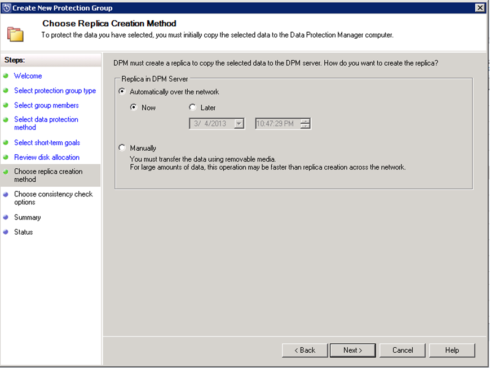Click 'You must transfer the data' text

[x=203, y=159]
